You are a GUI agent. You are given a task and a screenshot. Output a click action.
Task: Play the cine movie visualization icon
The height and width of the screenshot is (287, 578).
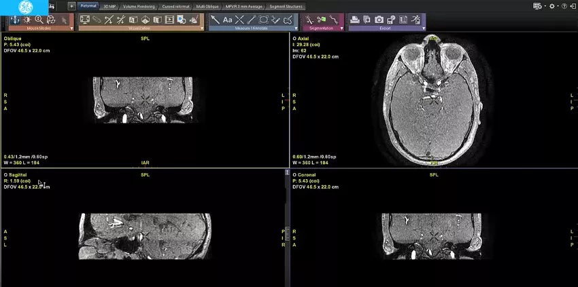tap(169, 20)
